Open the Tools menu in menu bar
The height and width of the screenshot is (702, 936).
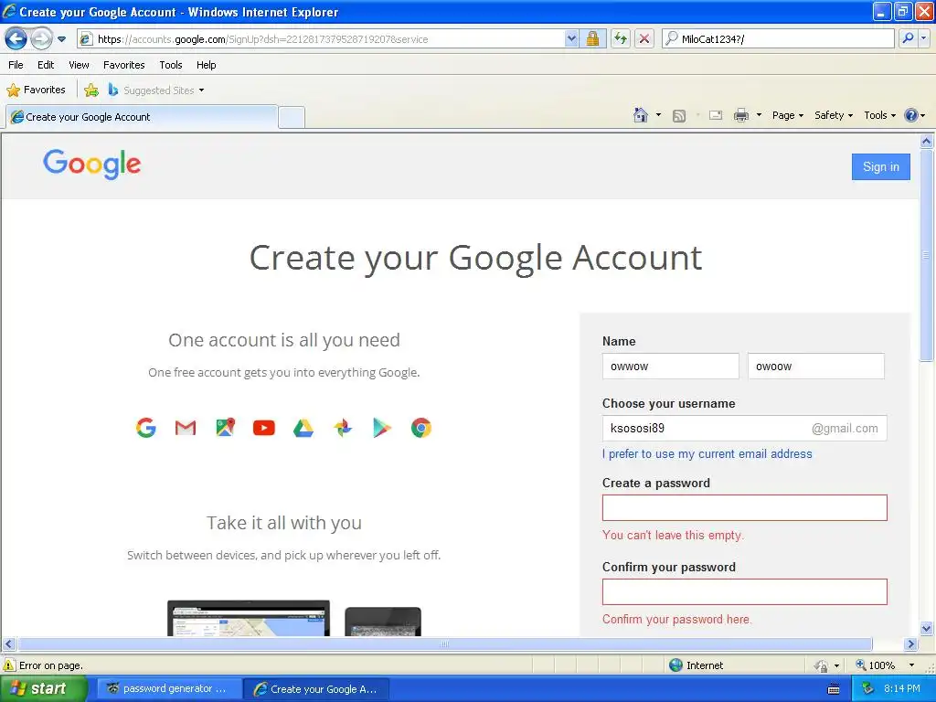coord(171,65)
